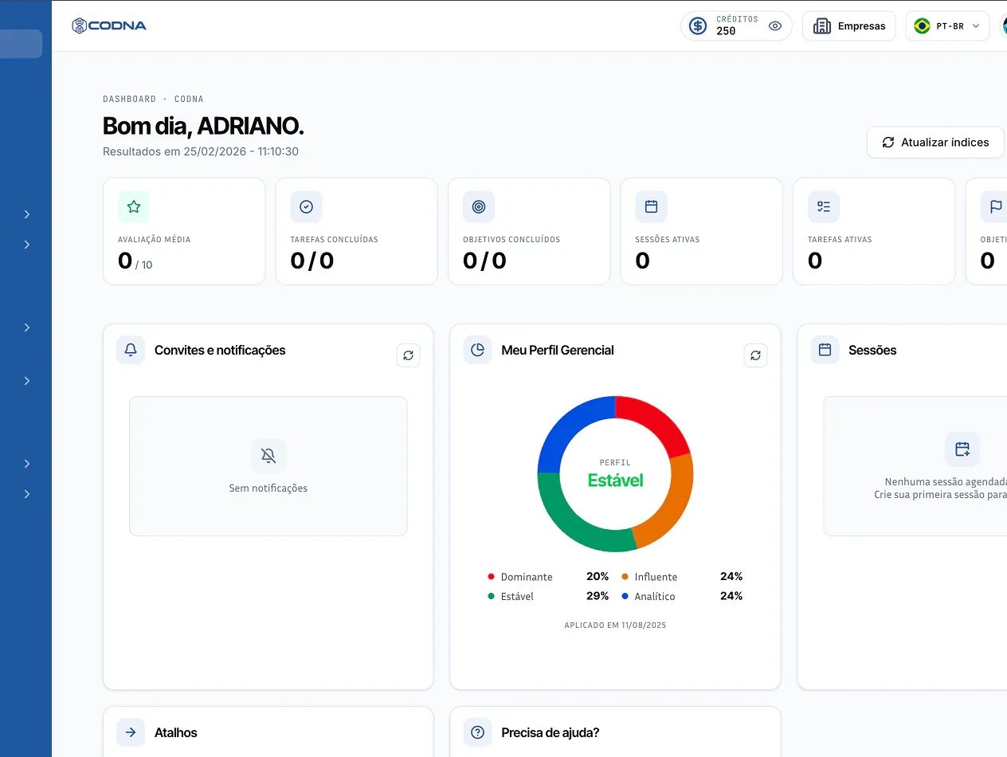
Task: Click the refresh arrows icon in Atualizar índices
Action: [887, 142]
